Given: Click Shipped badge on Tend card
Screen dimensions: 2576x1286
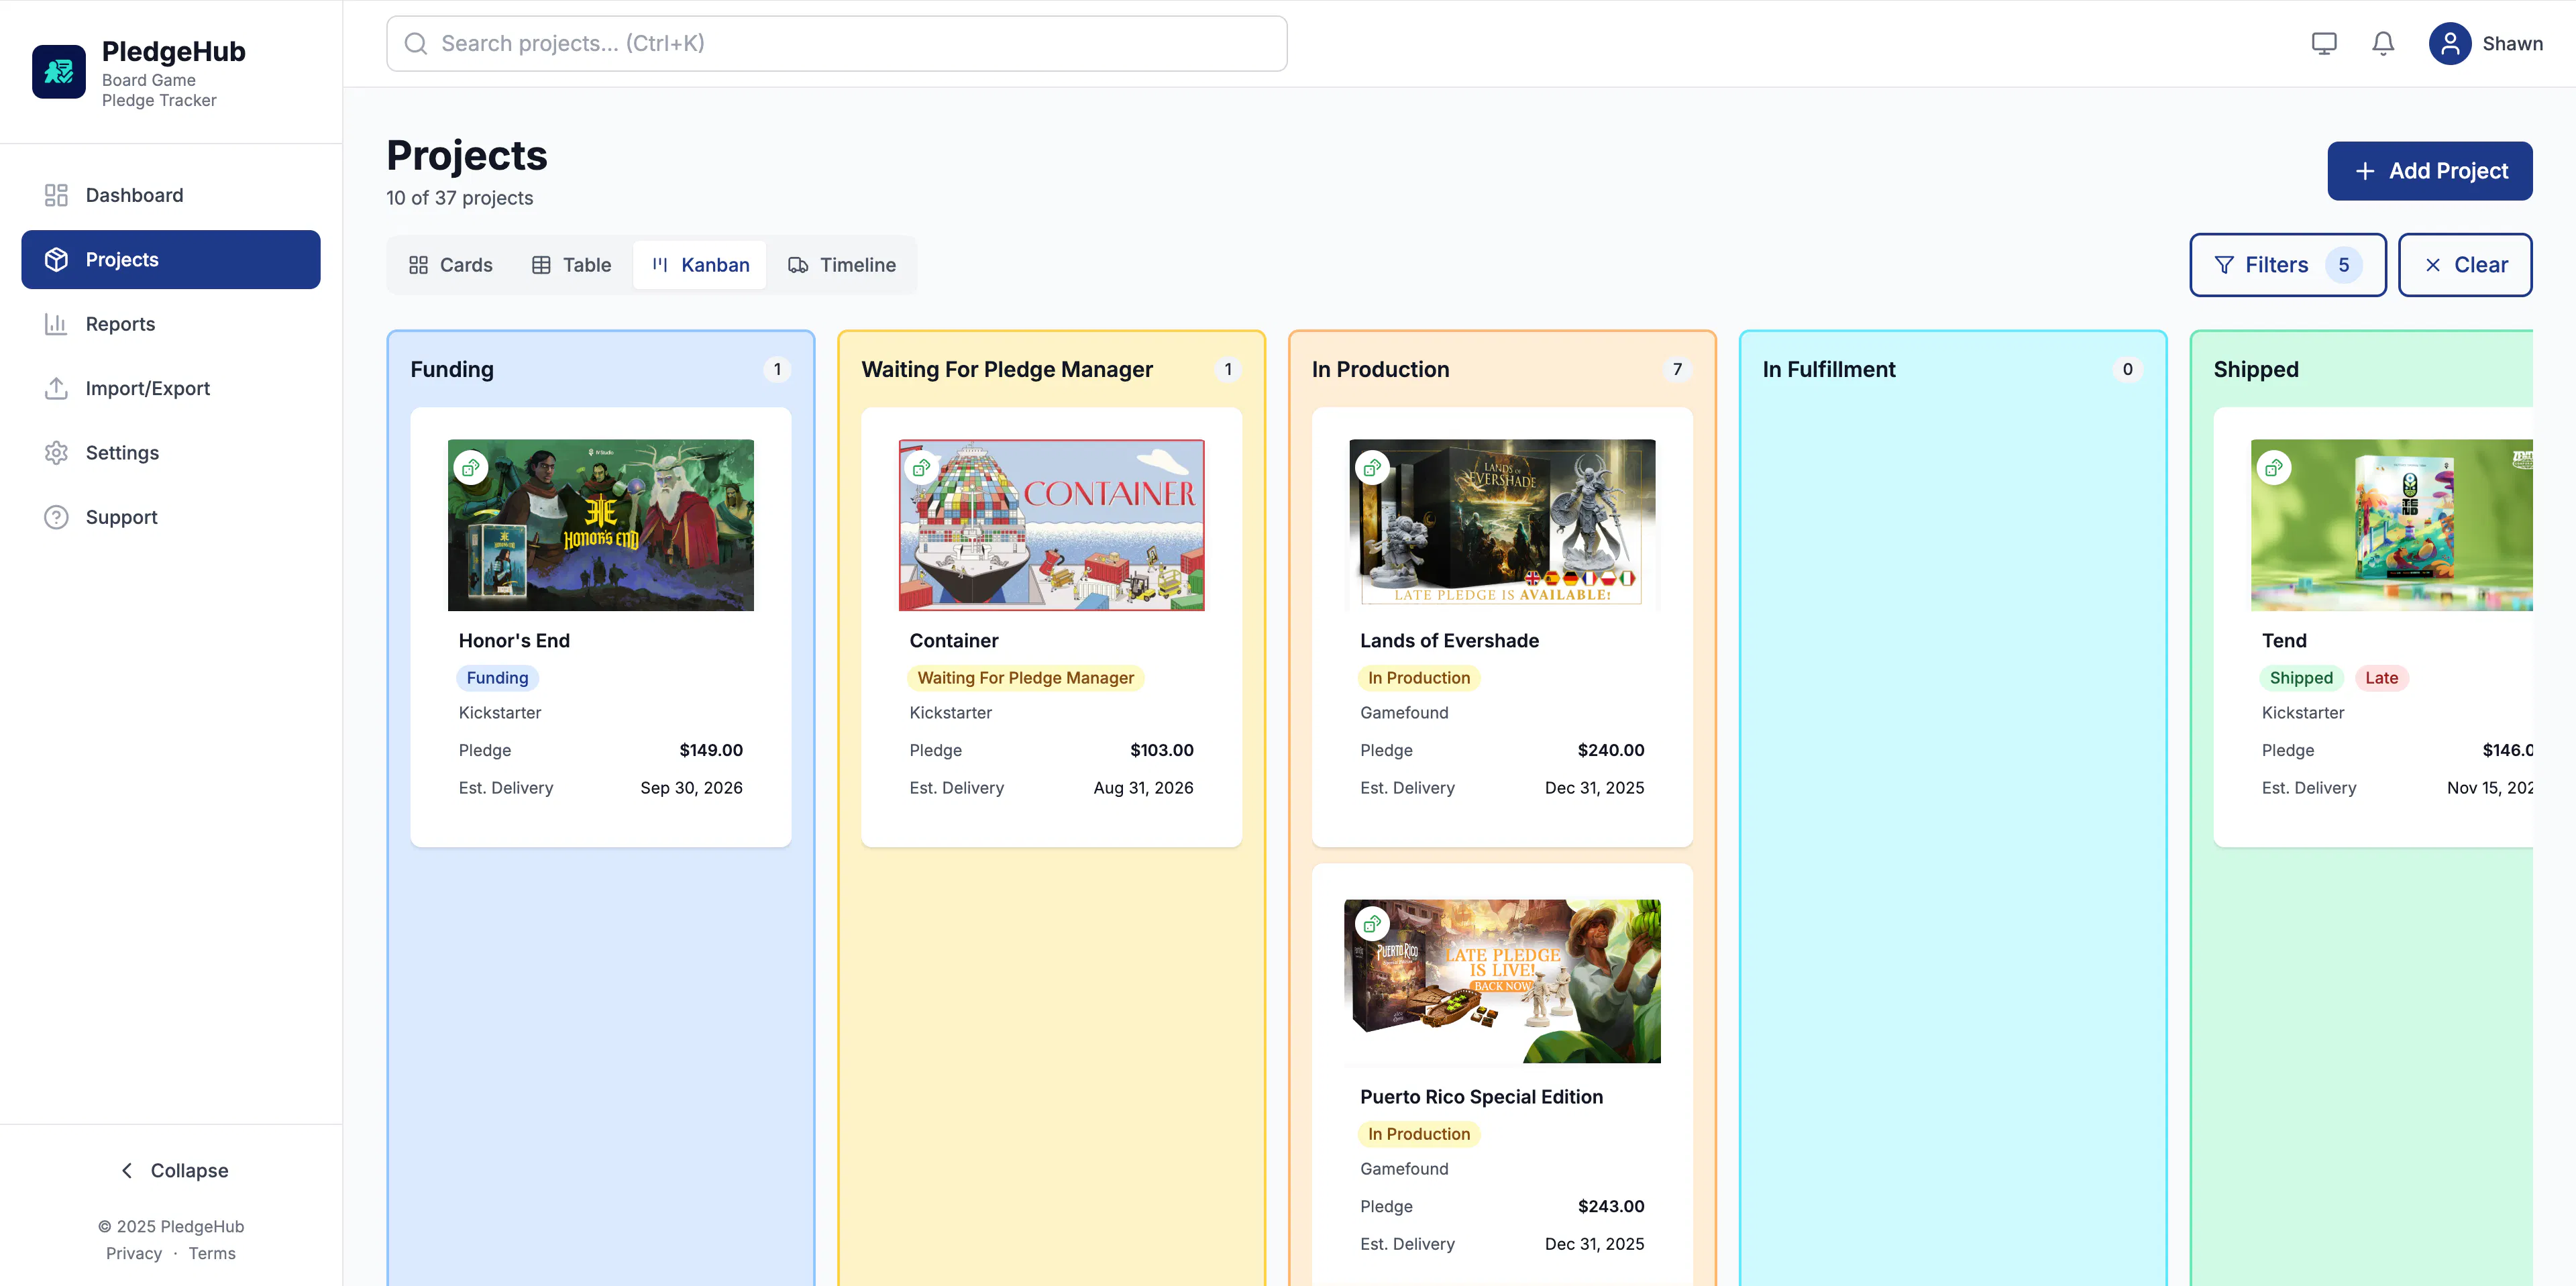Looking at the screenshot, I should tap(2301, 678).
